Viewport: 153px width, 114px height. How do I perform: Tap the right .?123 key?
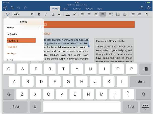[130, 107]
